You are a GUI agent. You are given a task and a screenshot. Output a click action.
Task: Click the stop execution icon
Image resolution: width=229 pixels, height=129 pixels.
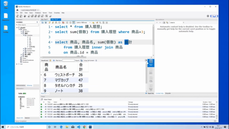pyautogui.click(x=59, y=23)
